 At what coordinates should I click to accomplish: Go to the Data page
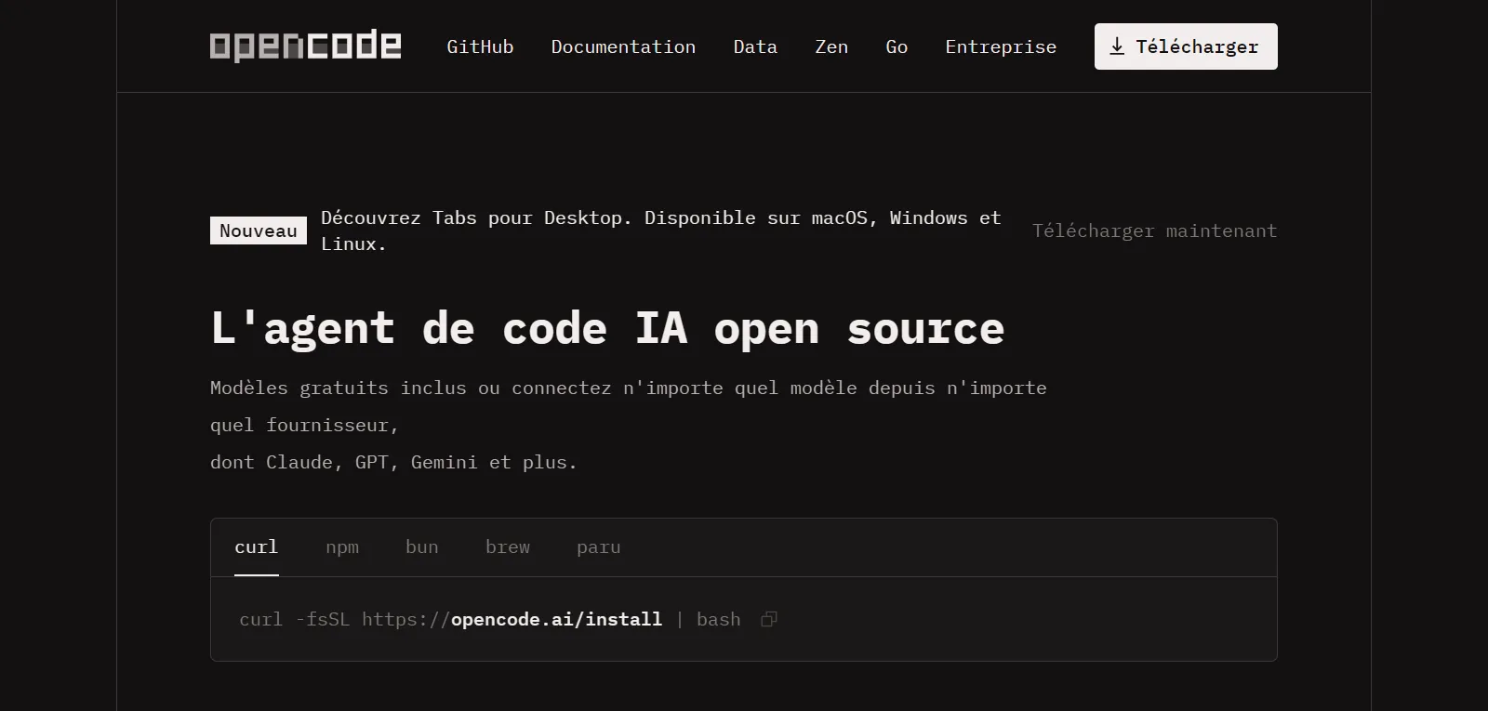pos(755,46)
